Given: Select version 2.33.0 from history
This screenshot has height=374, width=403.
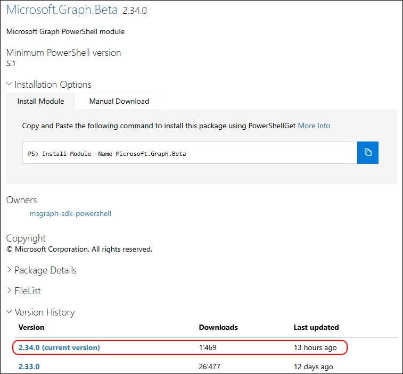Looking at the screenshot, I should (29, 367).
